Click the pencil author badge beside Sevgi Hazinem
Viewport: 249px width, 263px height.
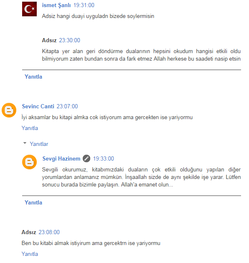pyautogui.click(x=86, y=158)
